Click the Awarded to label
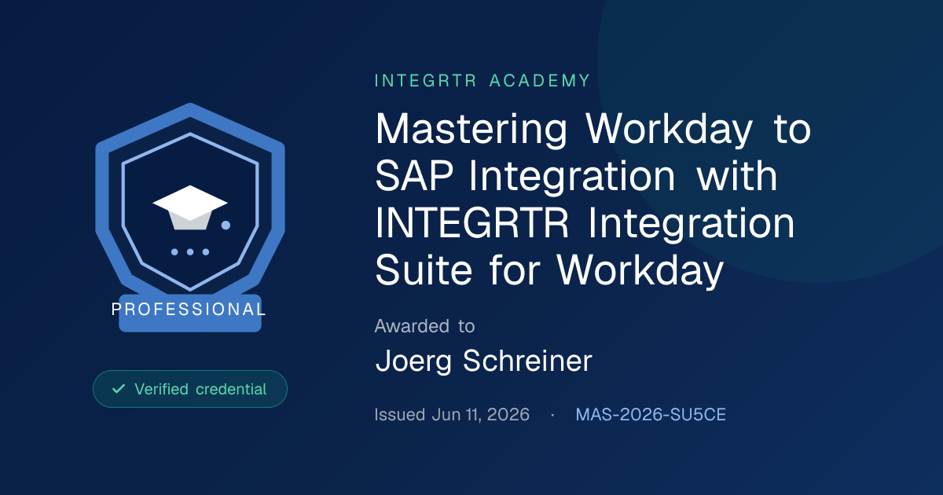Viewport: 943px width, 495px height. [x=424, y=325]
